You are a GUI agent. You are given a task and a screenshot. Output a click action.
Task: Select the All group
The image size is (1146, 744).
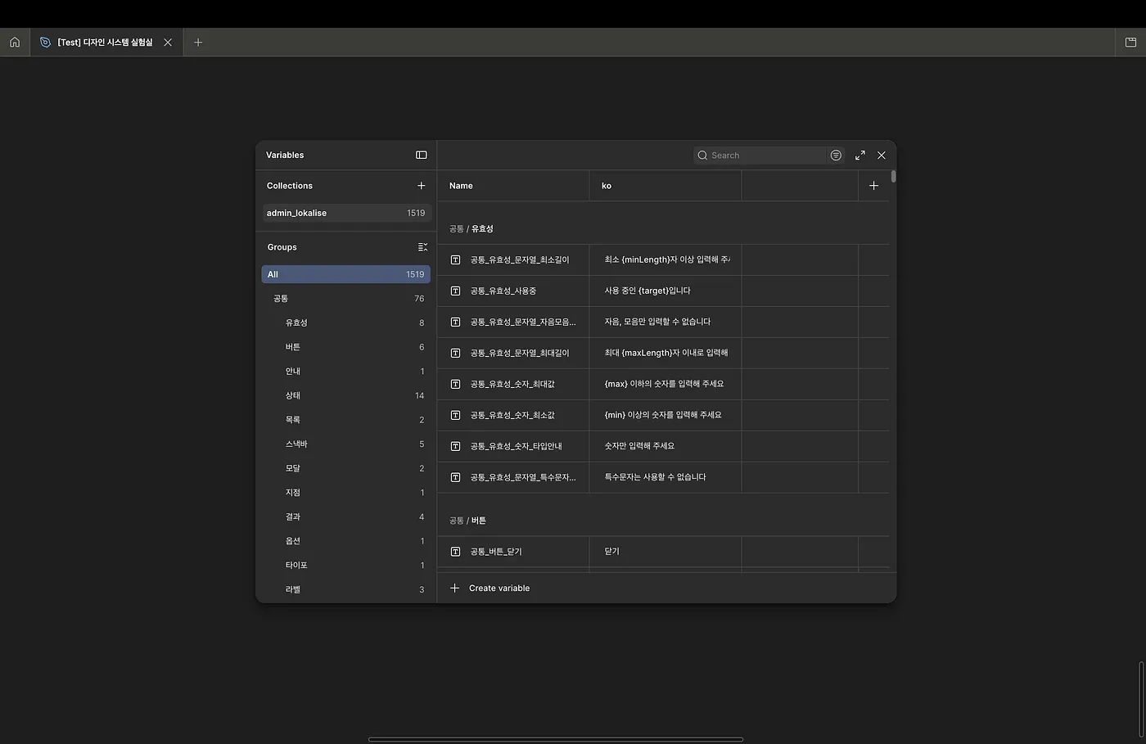pyautogui.click(x=346, y=274)
